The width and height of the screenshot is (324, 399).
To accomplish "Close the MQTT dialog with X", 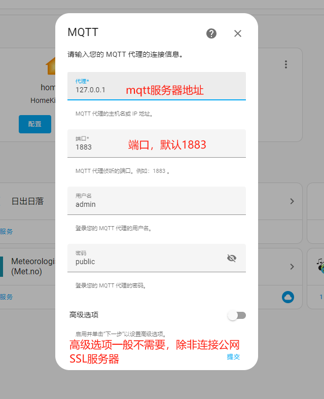I will tap(238, 33).
